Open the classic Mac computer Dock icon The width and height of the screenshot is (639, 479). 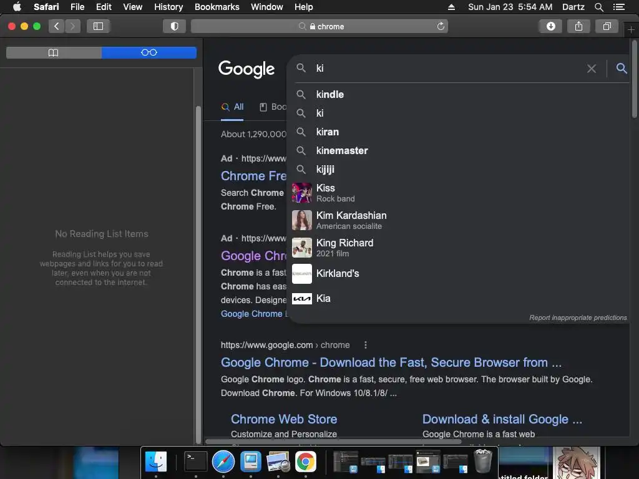pos(251,462)
